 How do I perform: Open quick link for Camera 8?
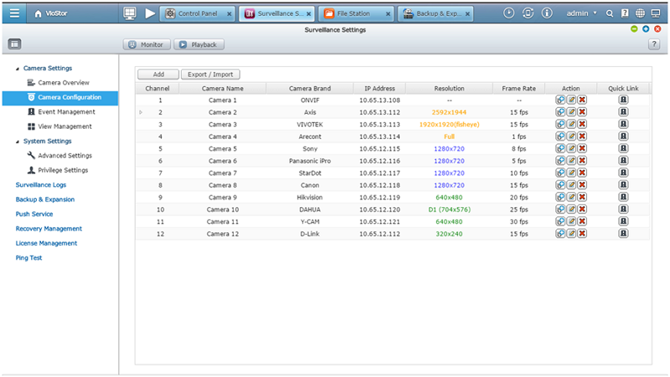[x=623, y=185]
